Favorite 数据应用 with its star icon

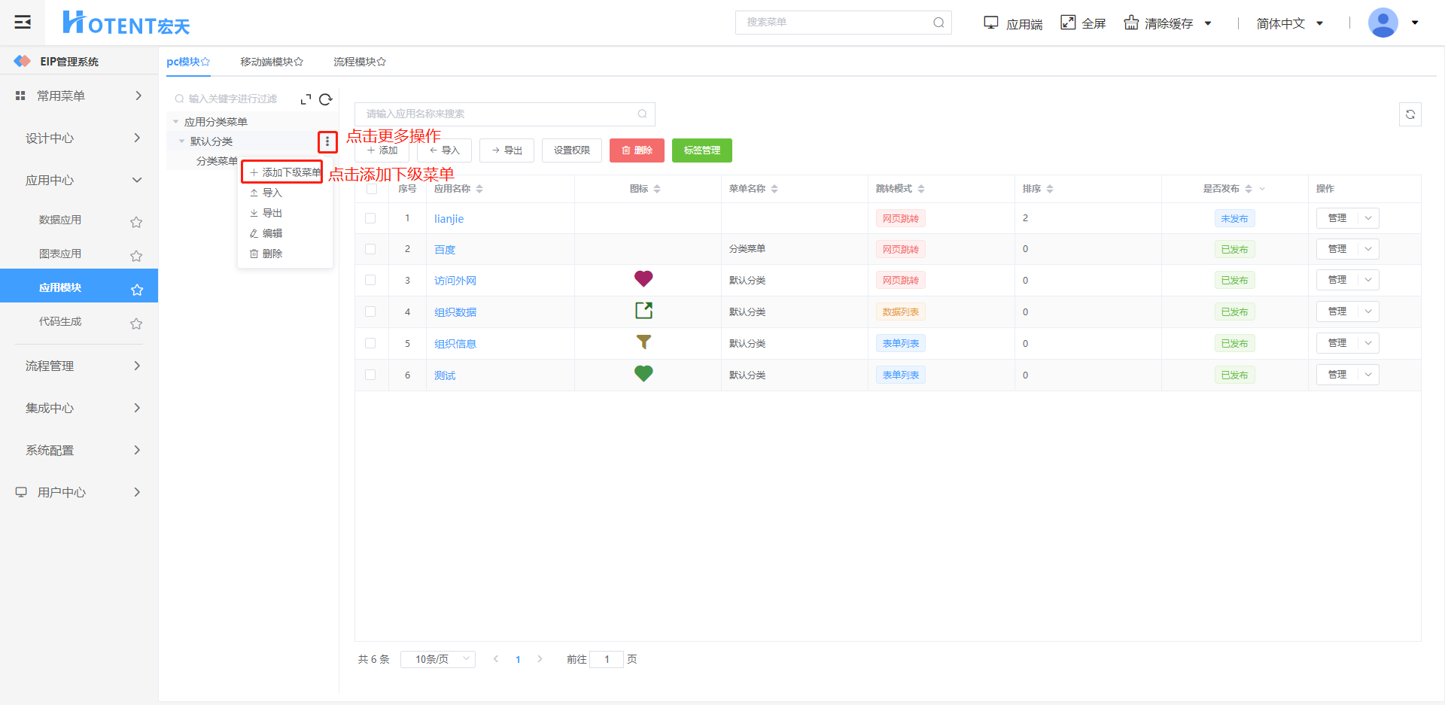[x=136, y=222]
